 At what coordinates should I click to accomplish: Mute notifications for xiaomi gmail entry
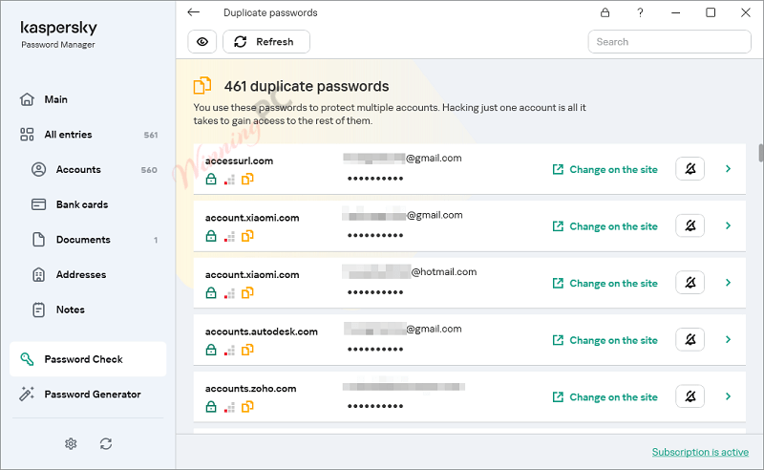690,225
